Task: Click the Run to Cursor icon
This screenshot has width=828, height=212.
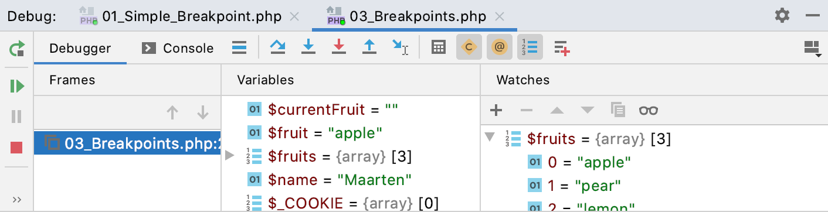Action: 401,47
